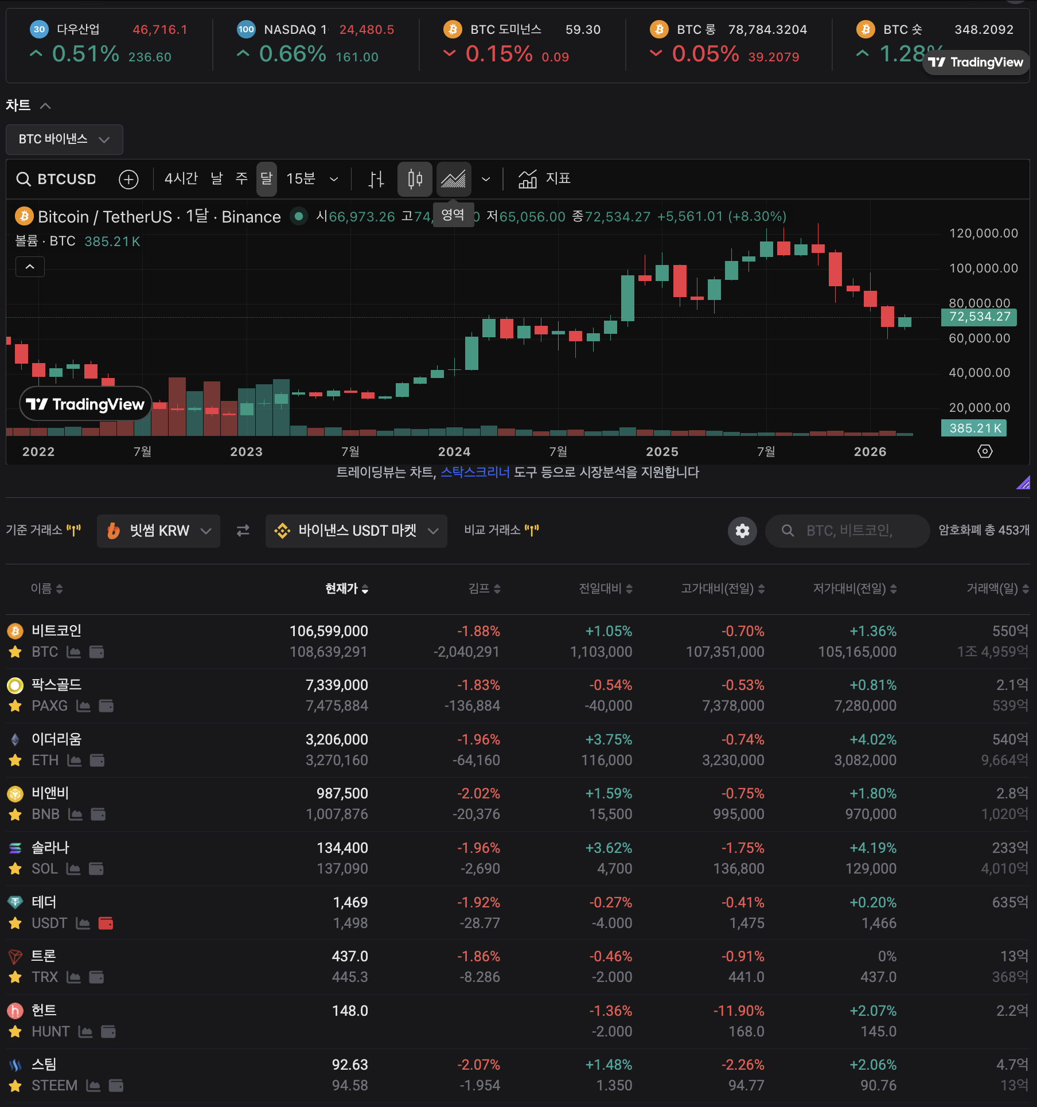Select the 주 weekly interval
1037x1107 pixels.
point(241,179)
